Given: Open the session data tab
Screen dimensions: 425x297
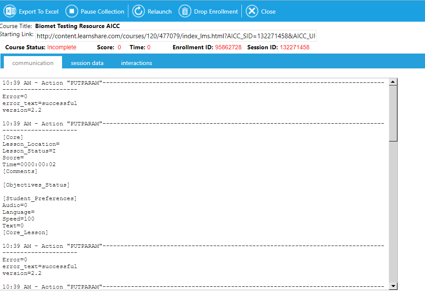Looking at the screenshot, I should [87, 63].
